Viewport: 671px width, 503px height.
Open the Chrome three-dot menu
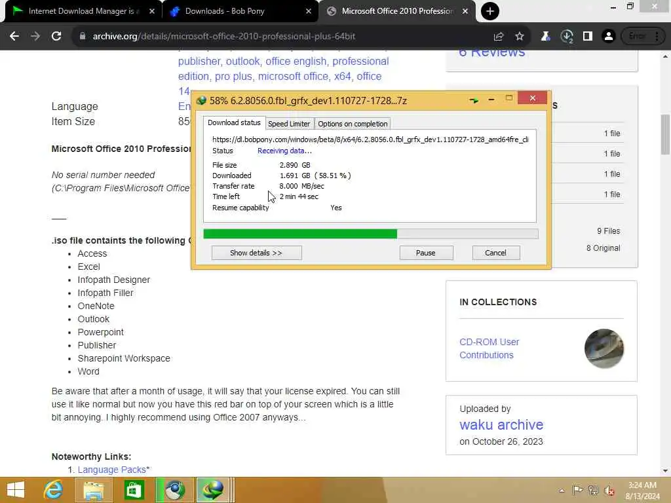657,37
